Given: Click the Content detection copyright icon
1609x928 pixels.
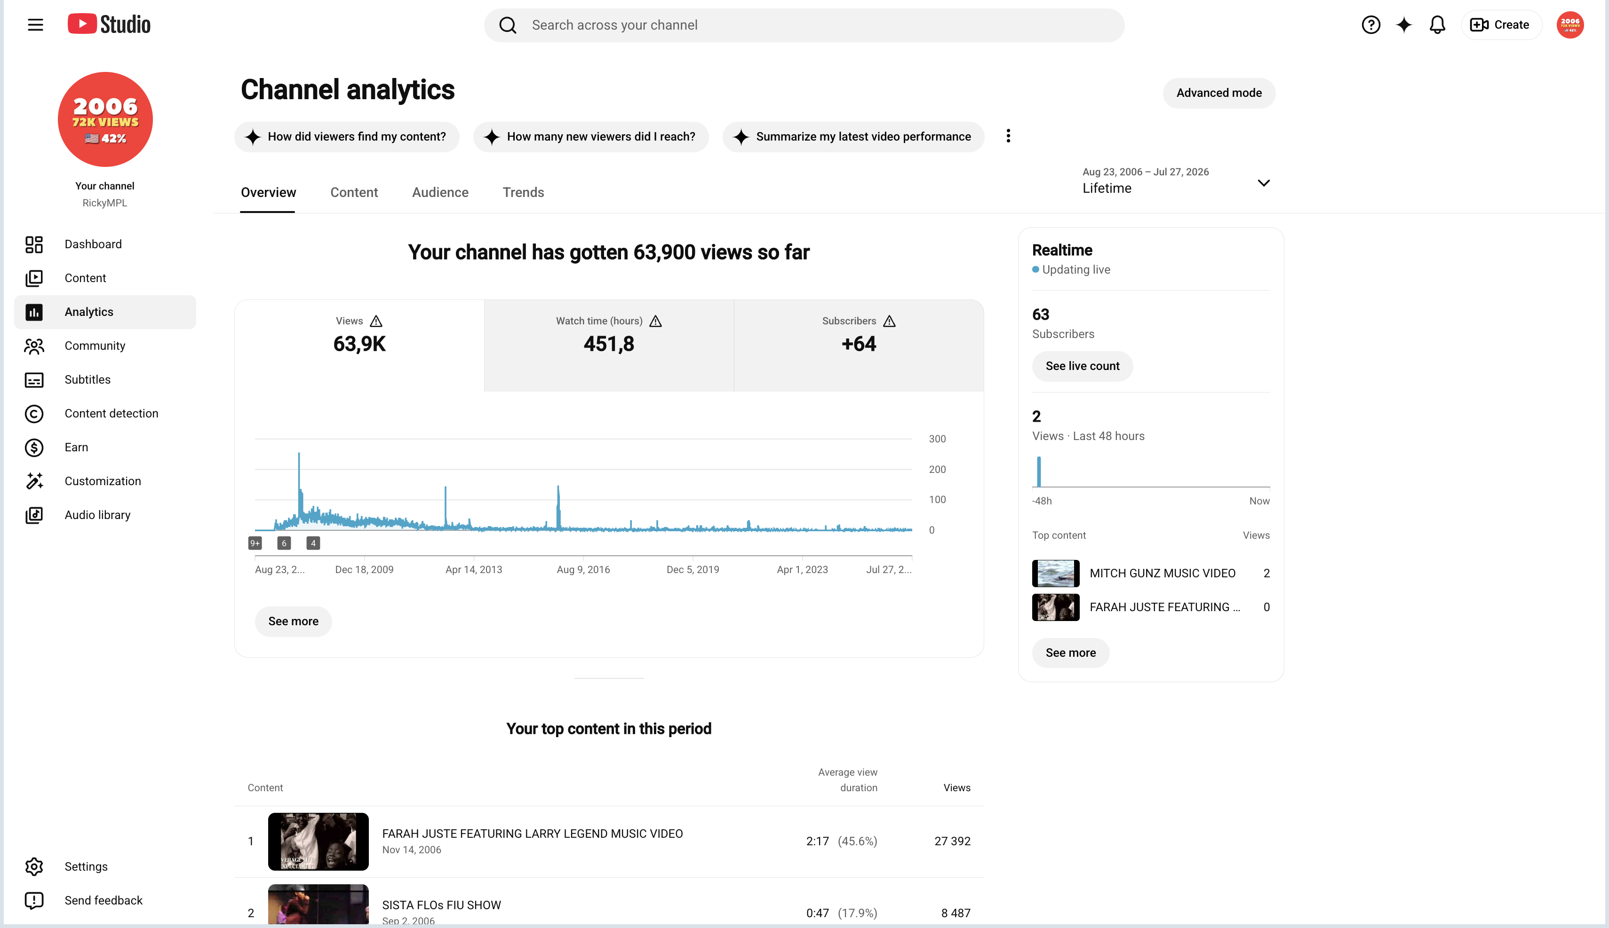Looking at the screenshot, I should coord(34,414).
